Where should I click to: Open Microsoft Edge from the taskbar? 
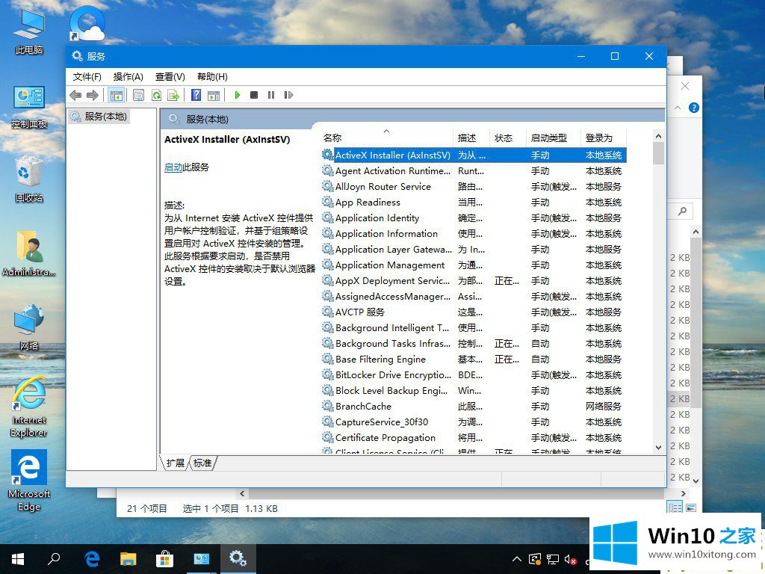tap(93, 558)
